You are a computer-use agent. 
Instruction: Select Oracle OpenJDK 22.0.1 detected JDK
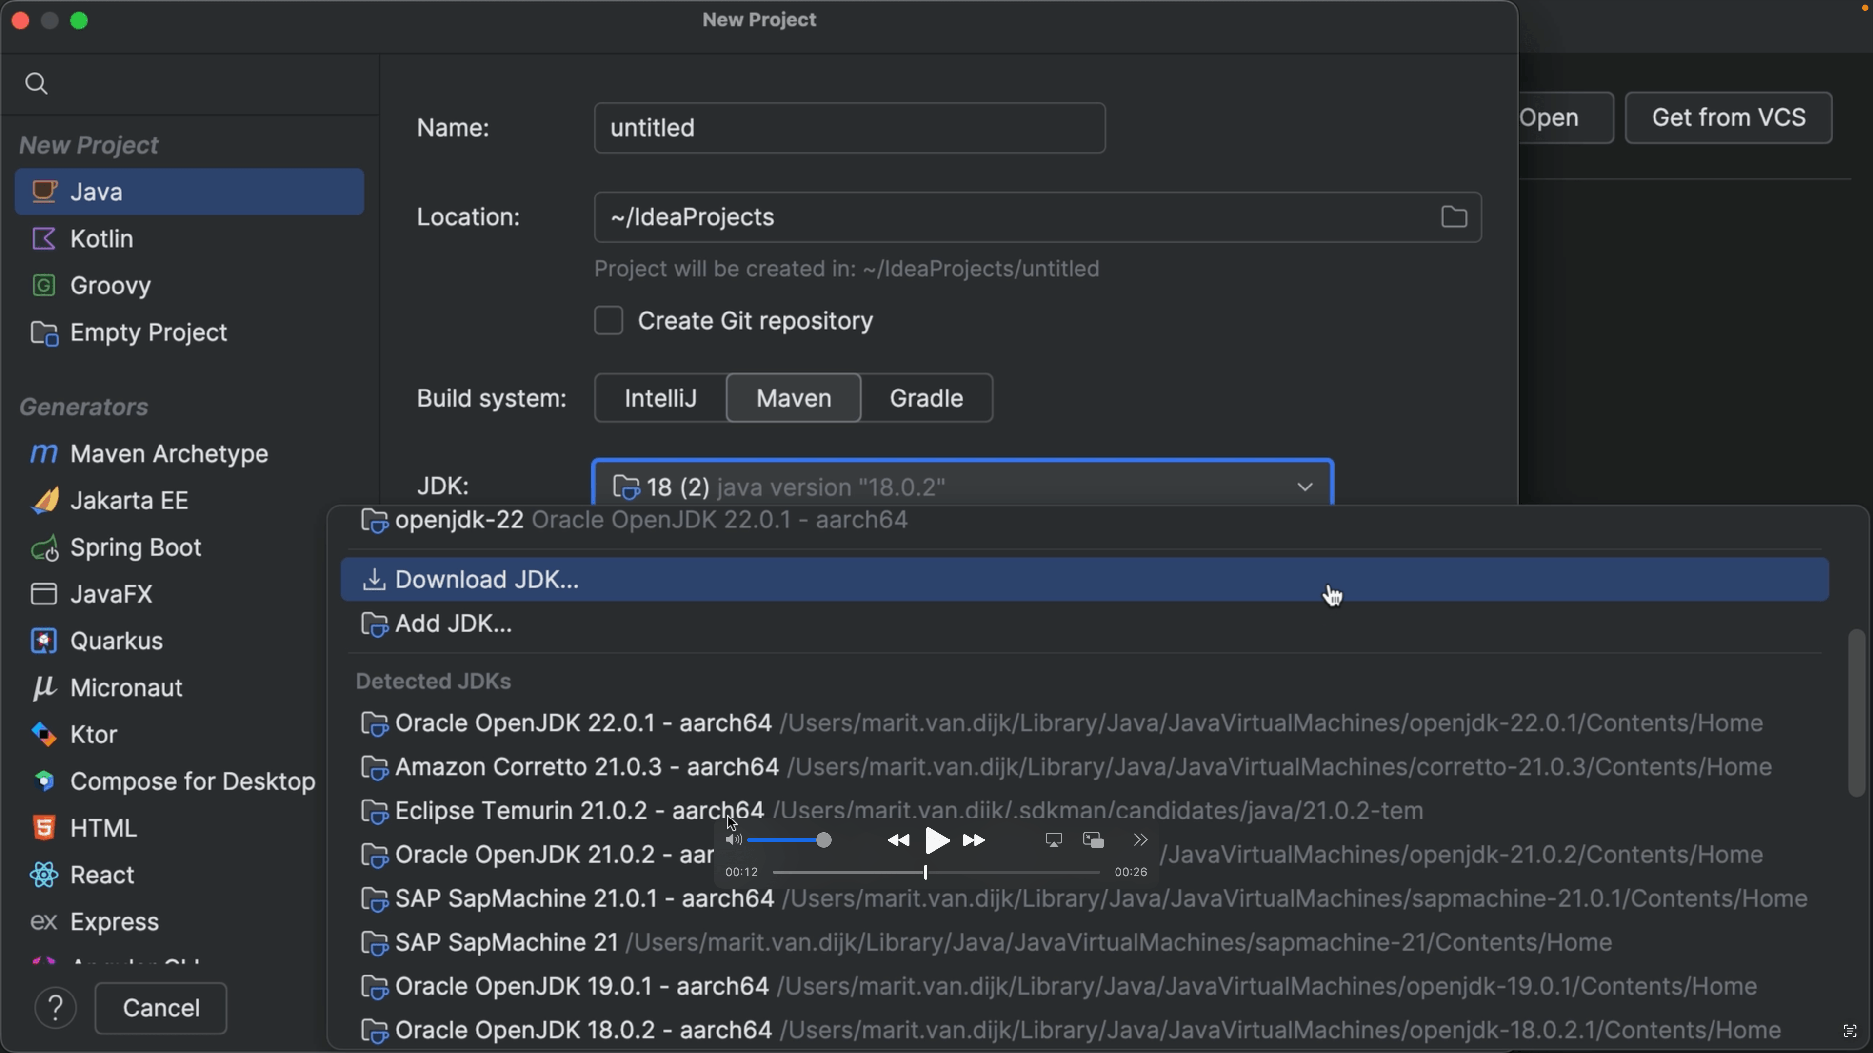click(1084, 723)
